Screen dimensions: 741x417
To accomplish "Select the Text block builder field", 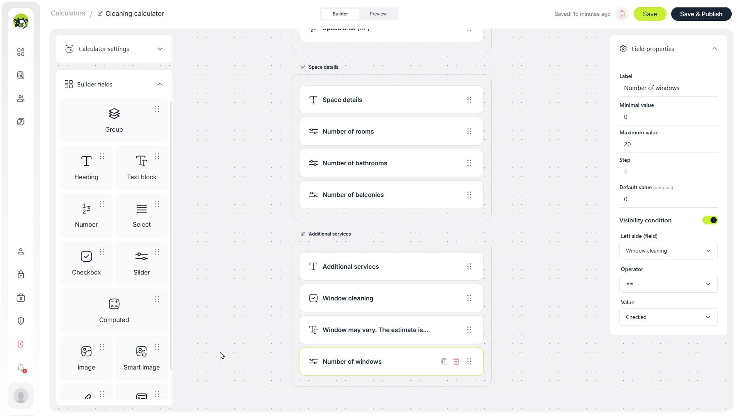I will pos(142,168).
